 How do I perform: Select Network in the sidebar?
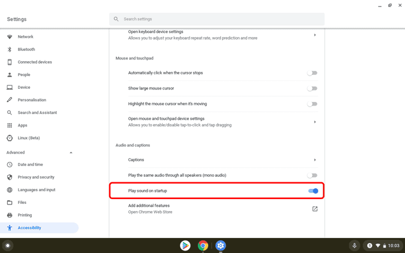(x=26, y=37)
